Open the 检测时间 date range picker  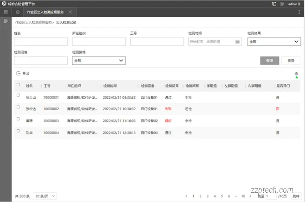point(215,42)
